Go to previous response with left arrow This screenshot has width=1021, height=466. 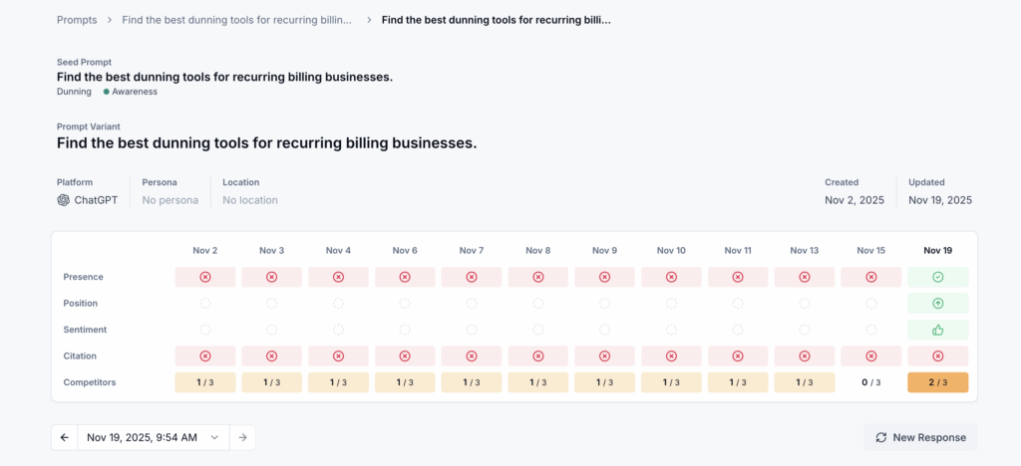click(x=65, y=437)
